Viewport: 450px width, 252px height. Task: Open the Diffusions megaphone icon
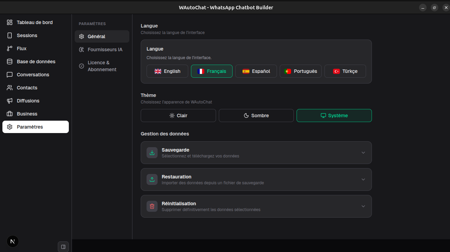[x=10, y=101]
